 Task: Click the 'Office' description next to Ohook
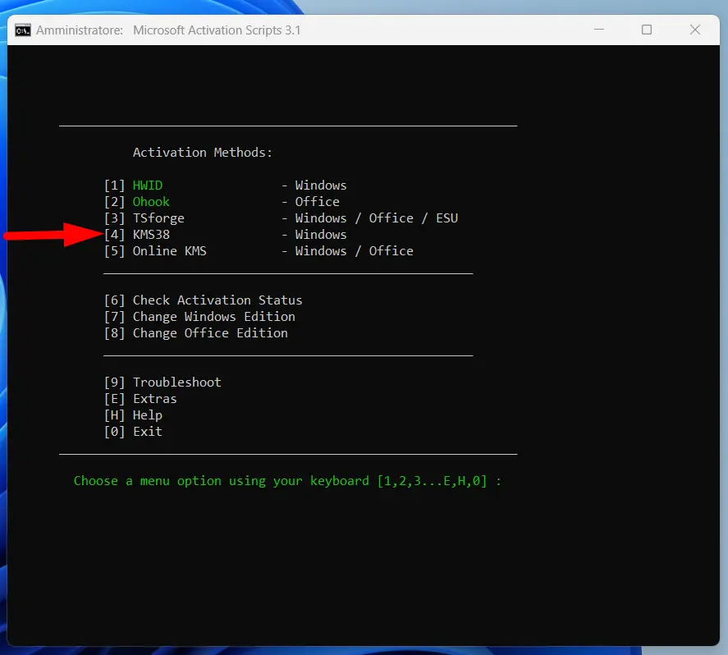[x=317, y=201]
